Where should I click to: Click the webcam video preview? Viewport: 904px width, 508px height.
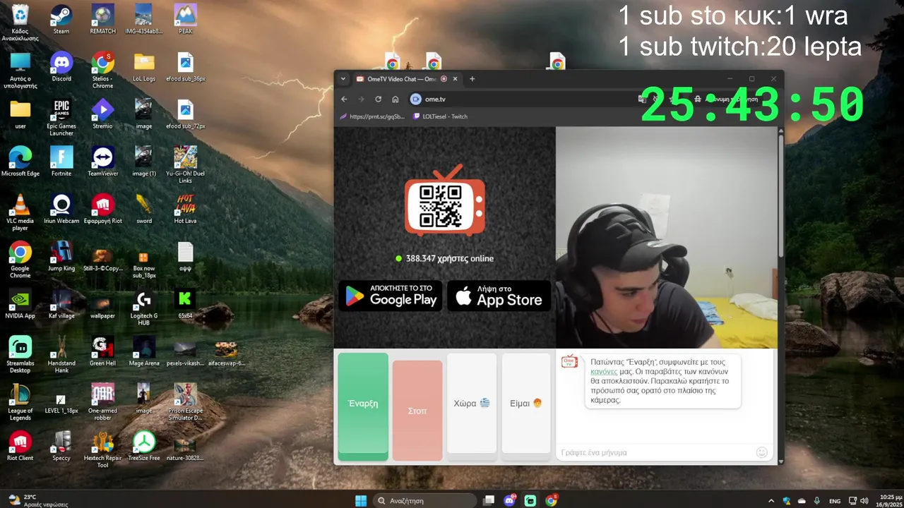tap(666, 238)
